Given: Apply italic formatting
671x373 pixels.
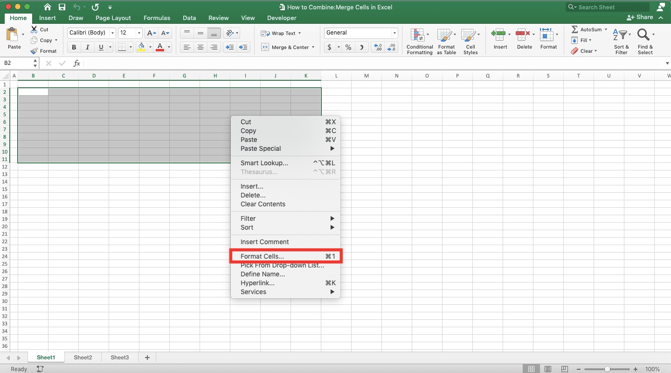Looking at the screenshot, I should [87, 47].
